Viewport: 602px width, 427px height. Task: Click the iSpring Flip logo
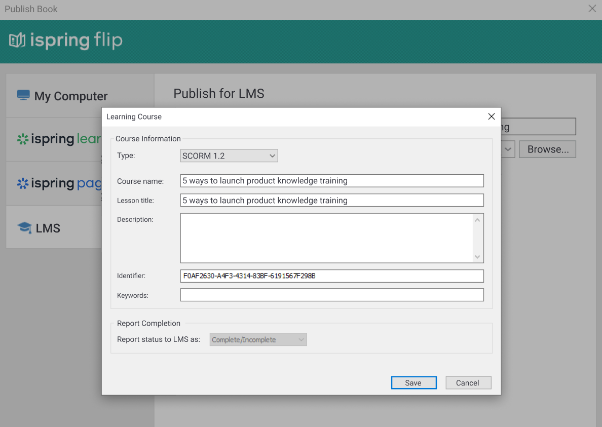click(x=65, y=41)
